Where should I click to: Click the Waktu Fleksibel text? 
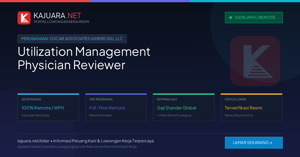100,115
